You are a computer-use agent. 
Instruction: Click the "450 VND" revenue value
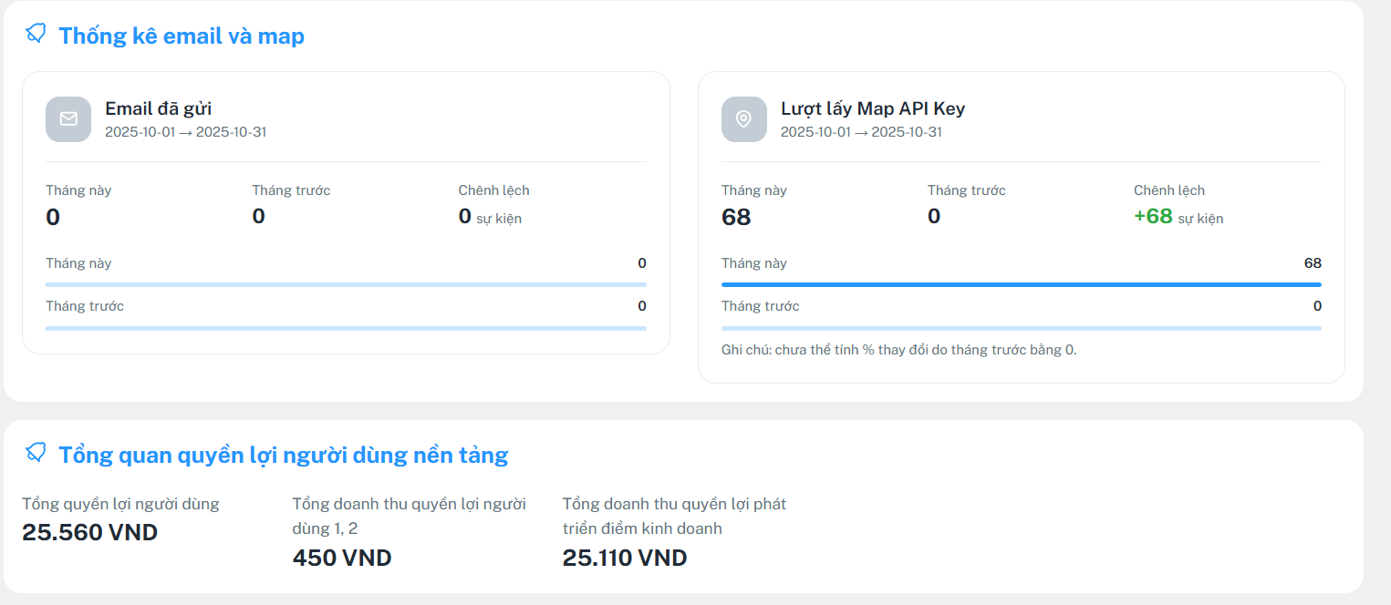[342, 559]
